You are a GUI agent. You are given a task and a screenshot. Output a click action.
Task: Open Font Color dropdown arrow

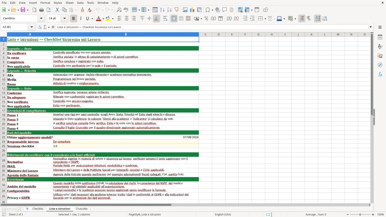pyautogui.click(x=103, y=19)
